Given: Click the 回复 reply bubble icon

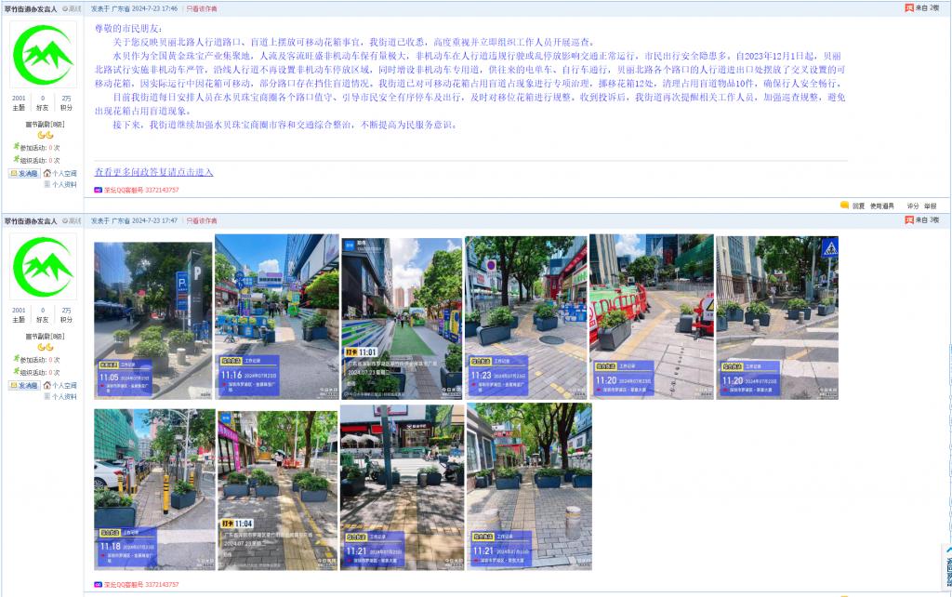Looking at the screenshot, I should [x=845, y=206].
